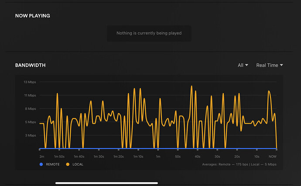Viewport: 301px width, 186px height.
Task: Click the 50s time axis label
Action: (x=178, y=156)
